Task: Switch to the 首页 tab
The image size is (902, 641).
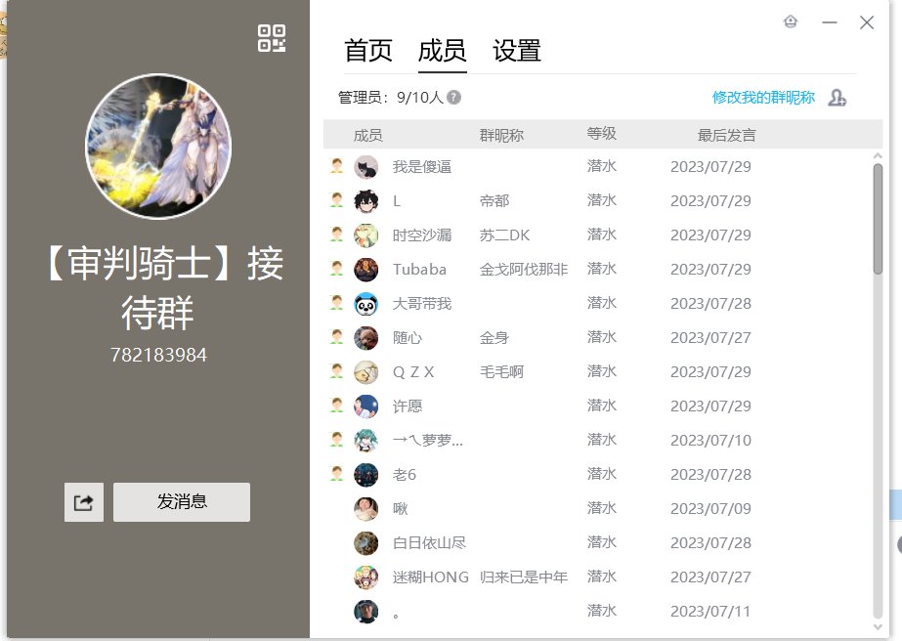Action: [x=368, y=51]
